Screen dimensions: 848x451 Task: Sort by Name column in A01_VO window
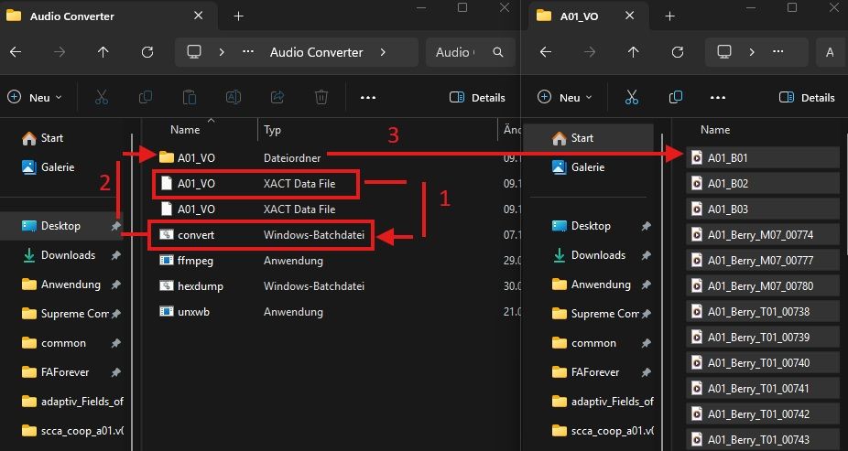(x=715, y=130)
